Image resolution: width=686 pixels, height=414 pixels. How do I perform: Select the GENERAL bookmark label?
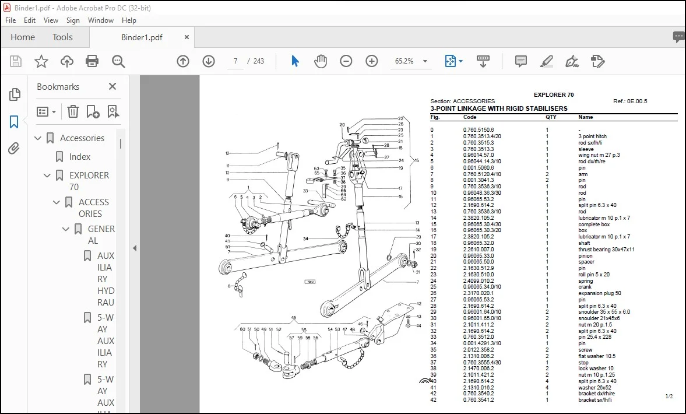101,234
